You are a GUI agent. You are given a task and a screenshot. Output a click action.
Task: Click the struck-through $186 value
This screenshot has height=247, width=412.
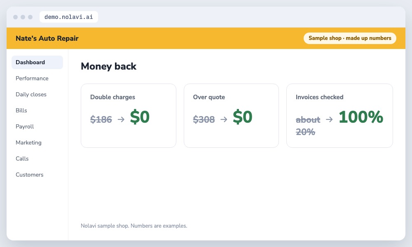pos(101,119)
